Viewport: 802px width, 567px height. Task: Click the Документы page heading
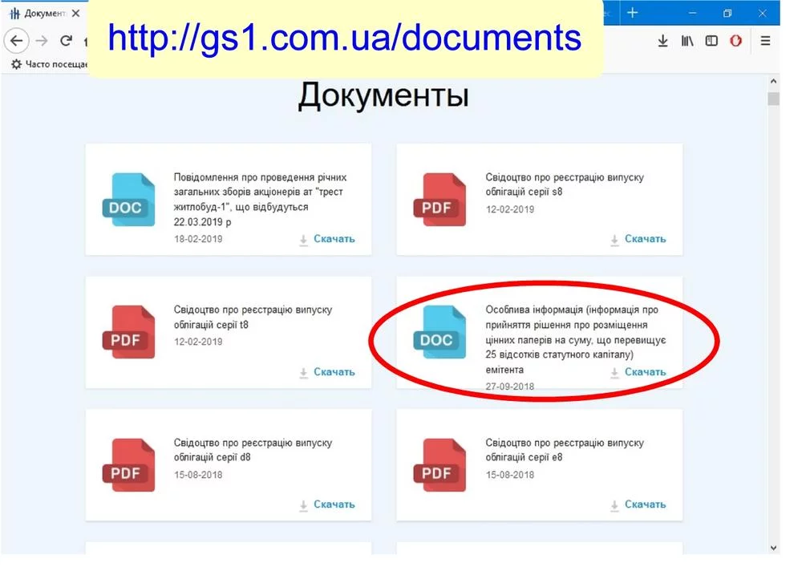tap(383, 95)
